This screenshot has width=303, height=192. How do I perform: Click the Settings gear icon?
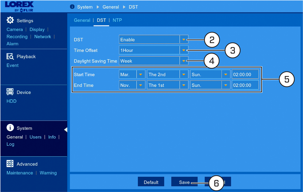click(10, 20)
